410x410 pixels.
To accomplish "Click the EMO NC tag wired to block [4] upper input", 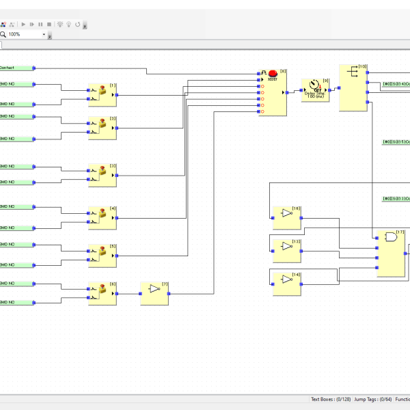I will [x=17, y=207].
